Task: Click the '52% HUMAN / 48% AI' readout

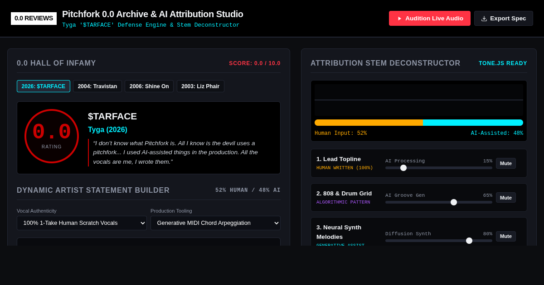Action: tap(248, 190)
